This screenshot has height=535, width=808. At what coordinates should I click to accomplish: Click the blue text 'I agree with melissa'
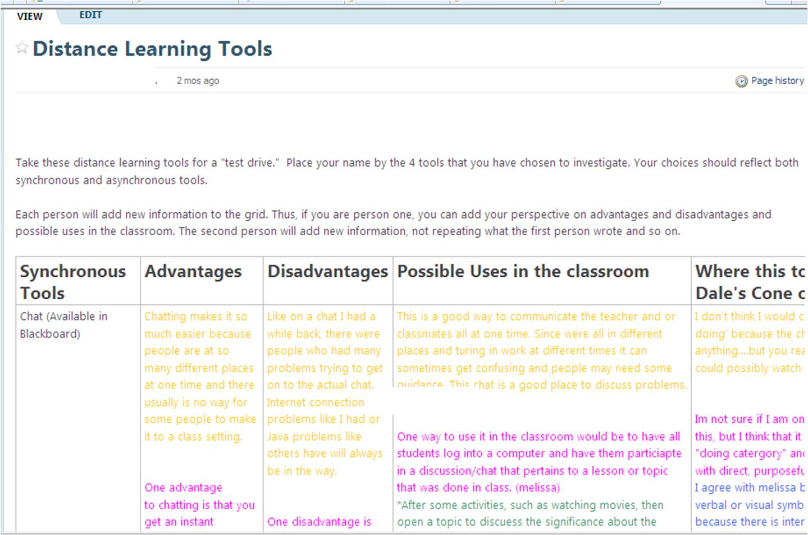pos(745,488)
